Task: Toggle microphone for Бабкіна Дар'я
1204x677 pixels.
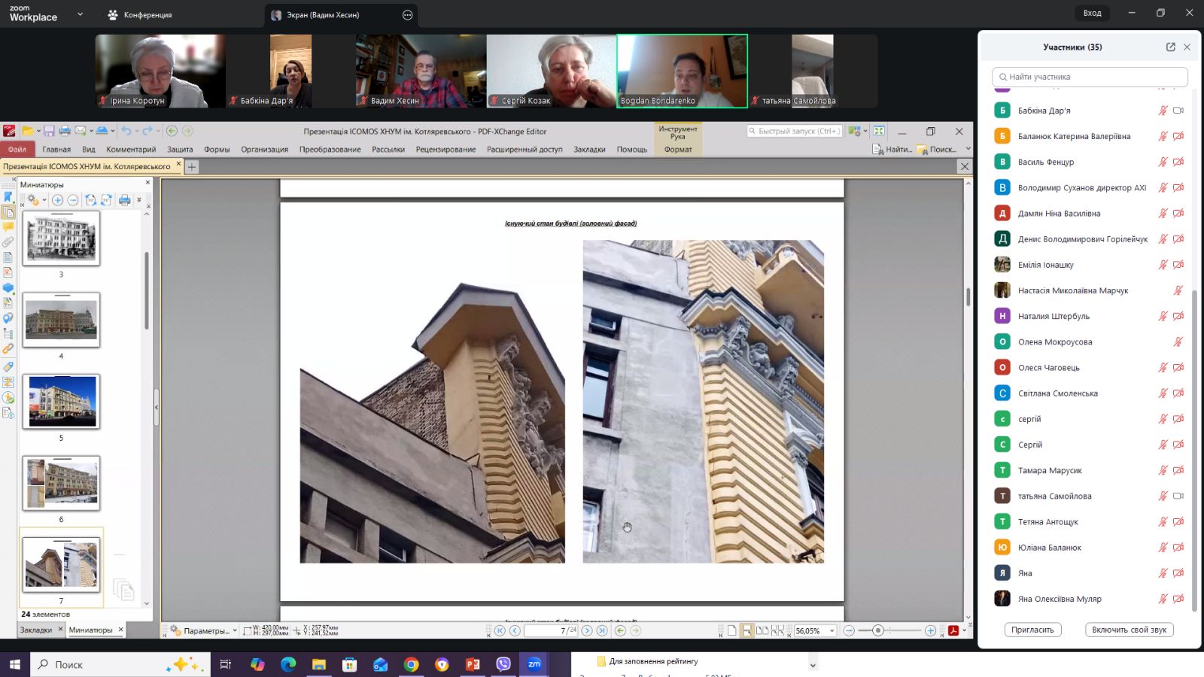Action: click(x=1163, y=111)
